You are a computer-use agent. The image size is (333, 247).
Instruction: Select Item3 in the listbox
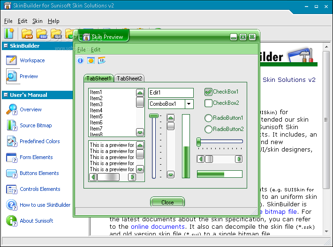tap(96, 104)
